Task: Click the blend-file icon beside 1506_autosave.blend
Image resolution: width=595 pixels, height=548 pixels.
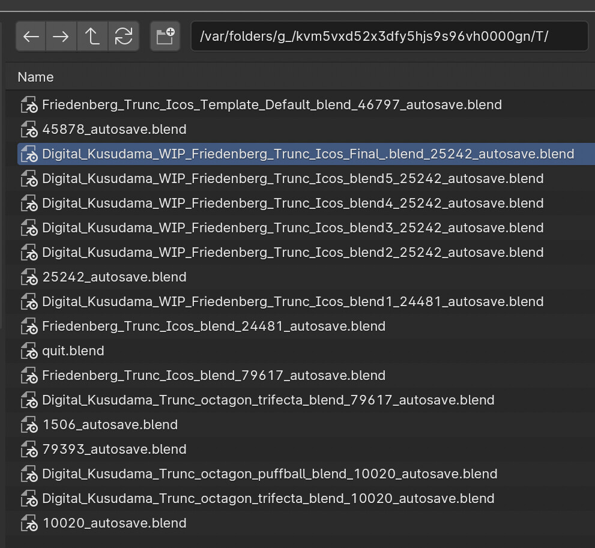Action: coord(28,424)
